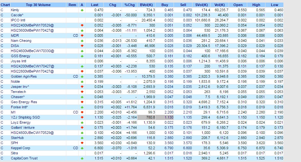Open chart 'C' for CapitaCom Trust
The image size is (301, 162).
tap(2, 158)
